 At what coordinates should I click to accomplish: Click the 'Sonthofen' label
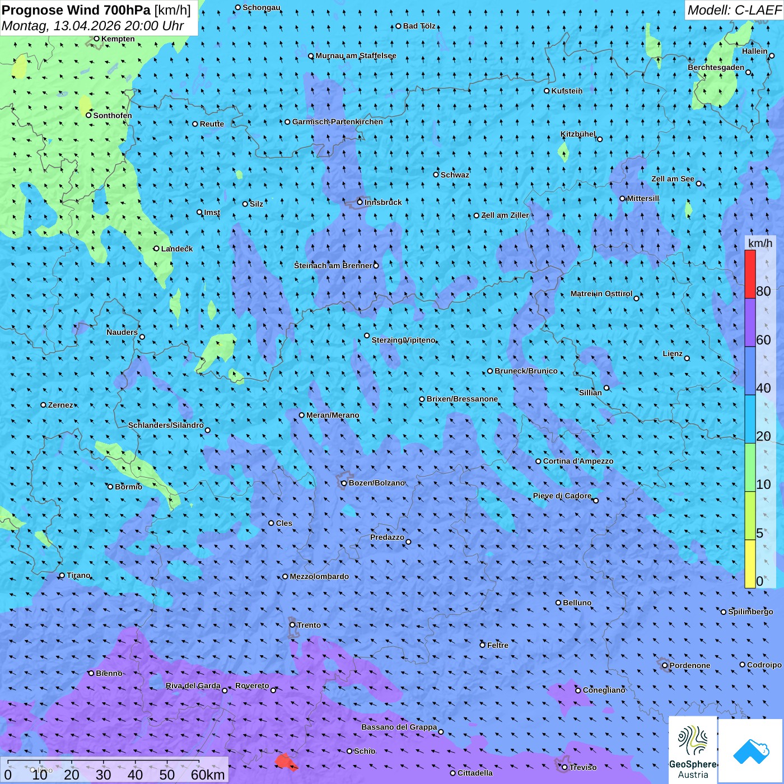coord(113,115)
